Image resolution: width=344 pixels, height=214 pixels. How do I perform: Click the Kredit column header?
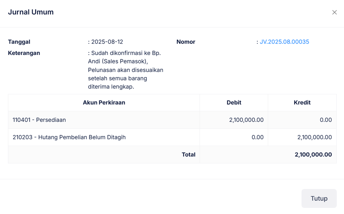[x=302, y=103]
